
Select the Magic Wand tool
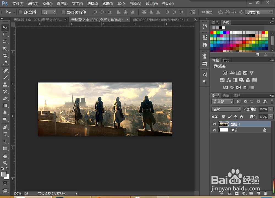5,48
